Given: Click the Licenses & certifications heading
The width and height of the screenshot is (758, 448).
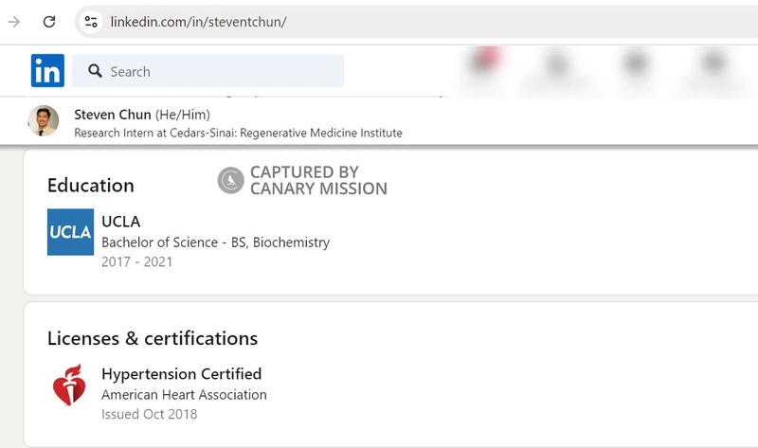Looking at the screenshot, I should [x=153, y=338].
